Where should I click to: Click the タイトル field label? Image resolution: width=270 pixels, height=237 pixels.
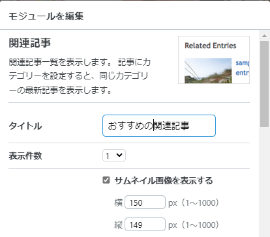coord(25,126)
